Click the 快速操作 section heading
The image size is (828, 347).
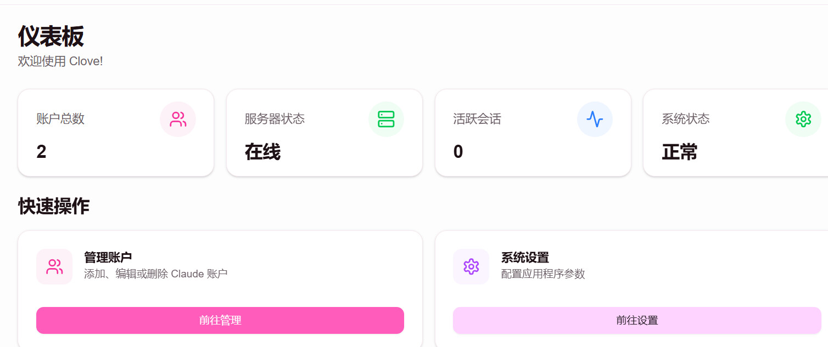[54, 207]
